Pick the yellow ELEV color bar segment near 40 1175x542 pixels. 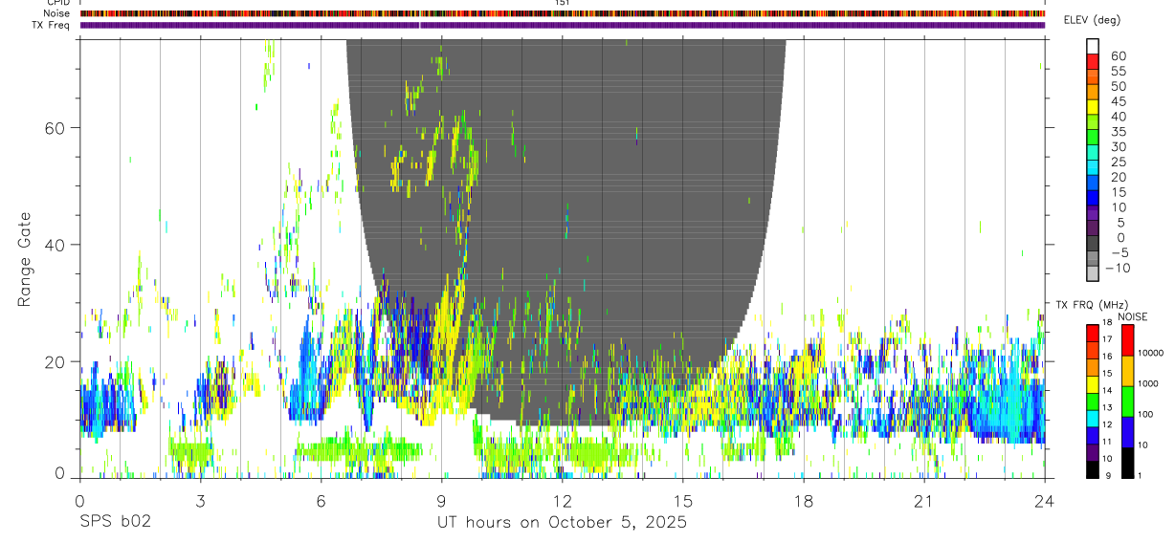(x=1092, y=107)
